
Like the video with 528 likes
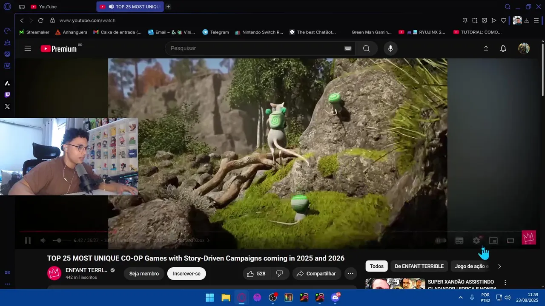[x=256, y=274]
